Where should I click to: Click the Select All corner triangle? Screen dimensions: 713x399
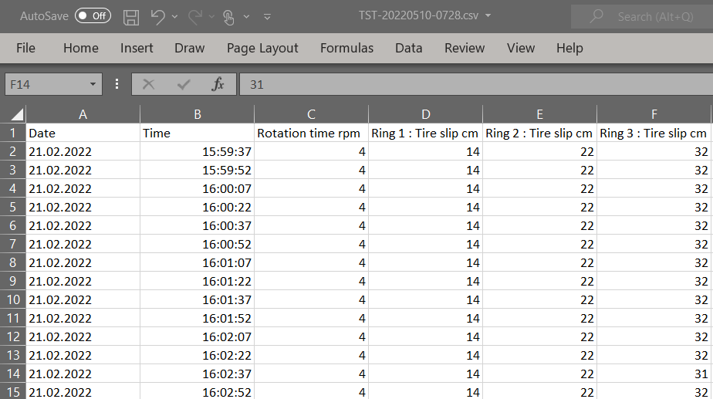tap(17, 114)
